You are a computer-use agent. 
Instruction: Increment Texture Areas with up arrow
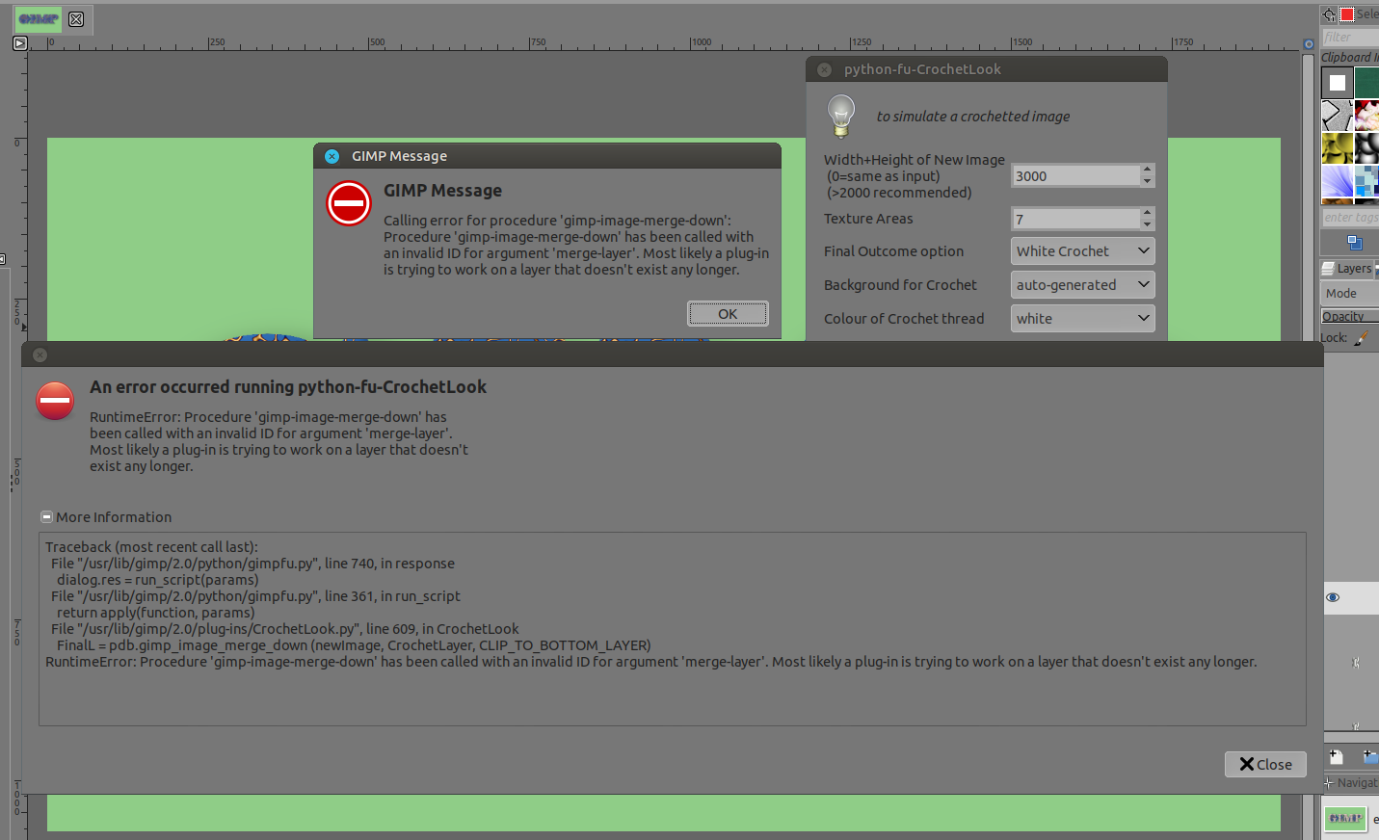point(1147,213)
